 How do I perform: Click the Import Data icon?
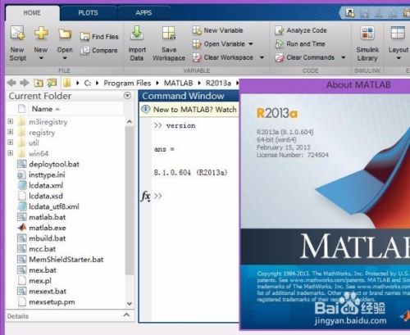137,33
